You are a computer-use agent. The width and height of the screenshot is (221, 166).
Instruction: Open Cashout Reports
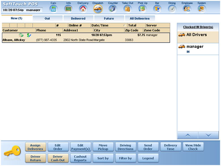click(81, 158)
